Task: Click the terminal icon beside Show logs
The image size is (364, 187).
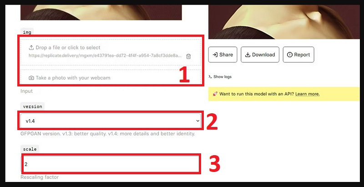Action: click(x=210, y=76)
